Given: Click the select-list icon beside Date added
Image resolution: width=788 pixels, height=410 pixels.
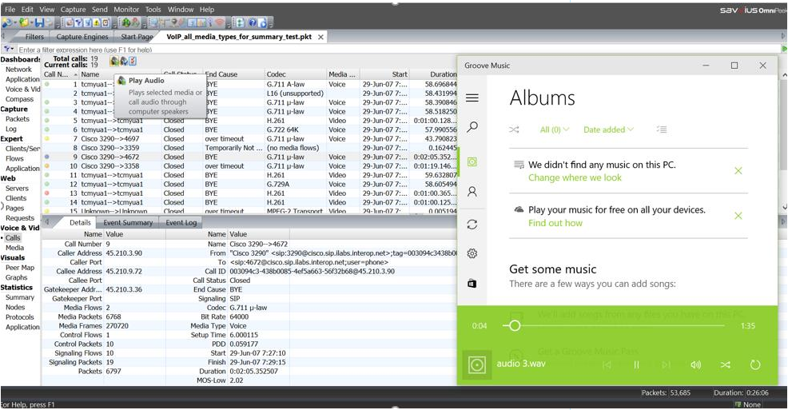Looking at the screenshot, I should 662,129.
